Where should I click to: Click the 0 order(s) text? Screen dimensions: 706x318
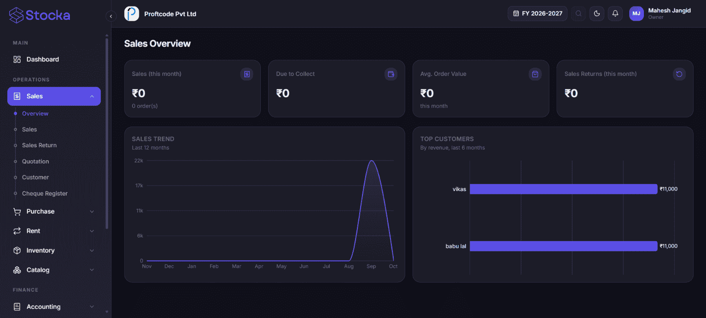tap(145, 106)
